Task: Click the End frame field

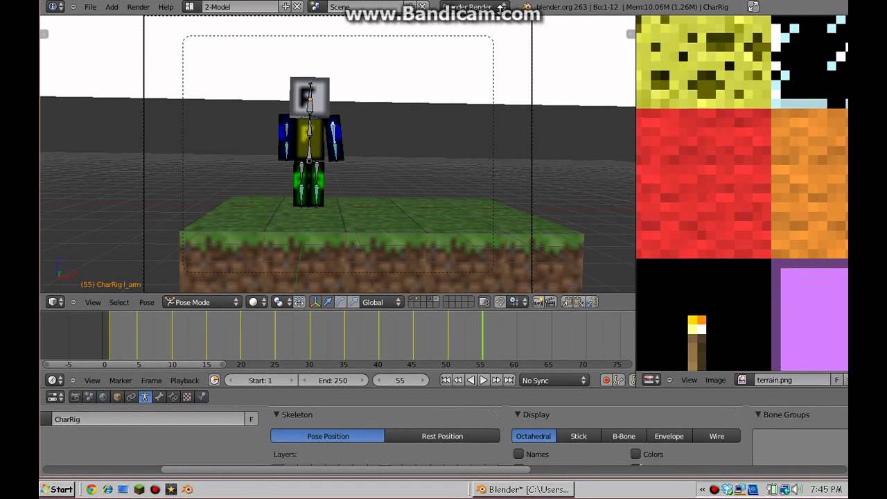Action: [x=333, y=380]
